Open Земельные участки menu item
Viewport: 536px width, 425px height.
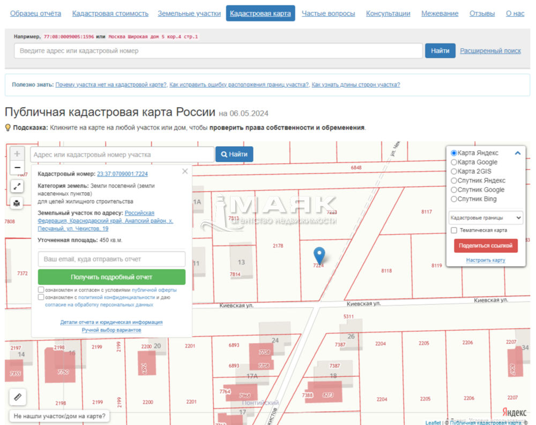tap(190, 13)
